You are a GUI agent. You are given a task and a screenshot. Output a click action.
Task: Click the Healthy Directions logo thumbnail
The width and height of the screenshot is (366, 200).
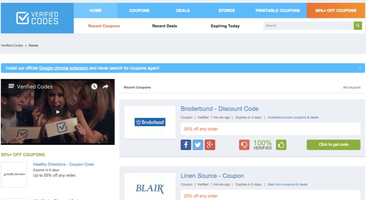[x=14, y=174]
